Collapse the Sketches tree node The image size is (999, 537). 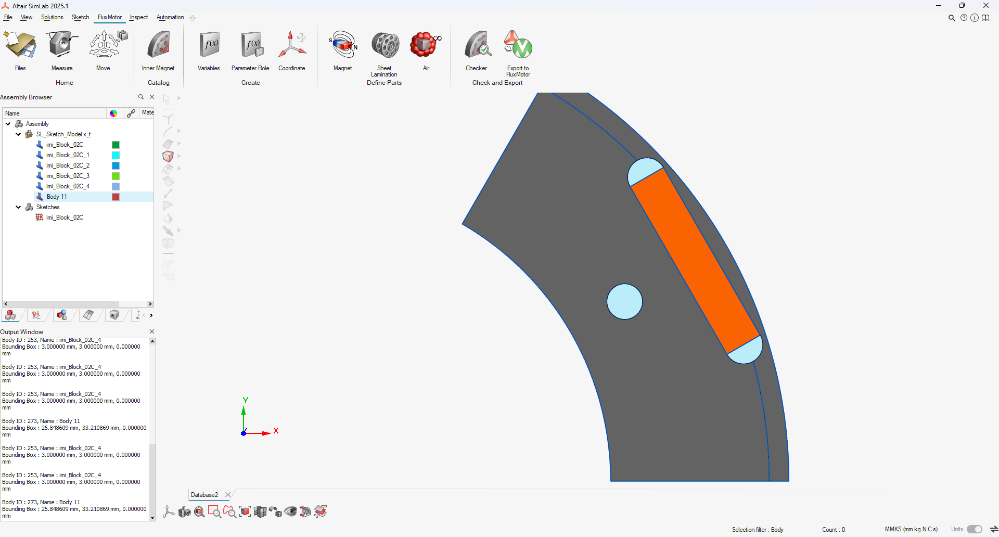pos(18,207)
